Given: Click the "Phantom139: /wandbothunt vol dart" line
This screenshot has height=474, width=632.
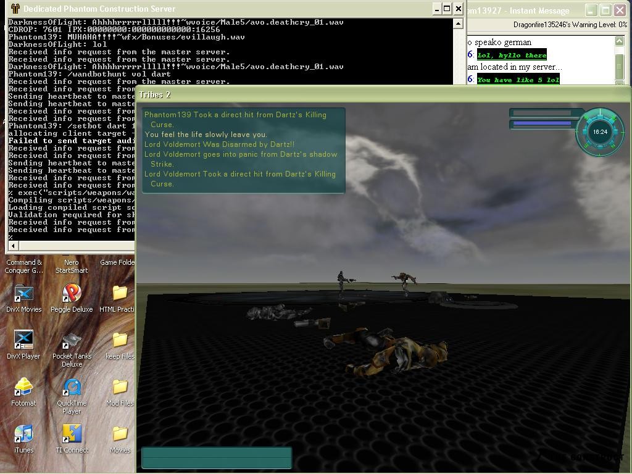Looking at the screenshot, I should (89, 74).
